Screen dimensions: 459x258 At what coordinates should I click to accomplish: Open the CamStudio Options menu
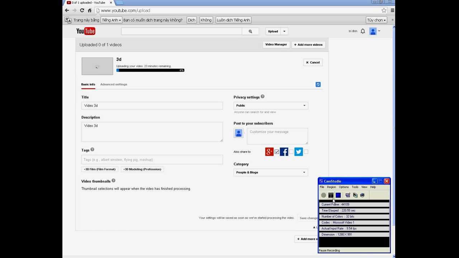coord(344,187)
